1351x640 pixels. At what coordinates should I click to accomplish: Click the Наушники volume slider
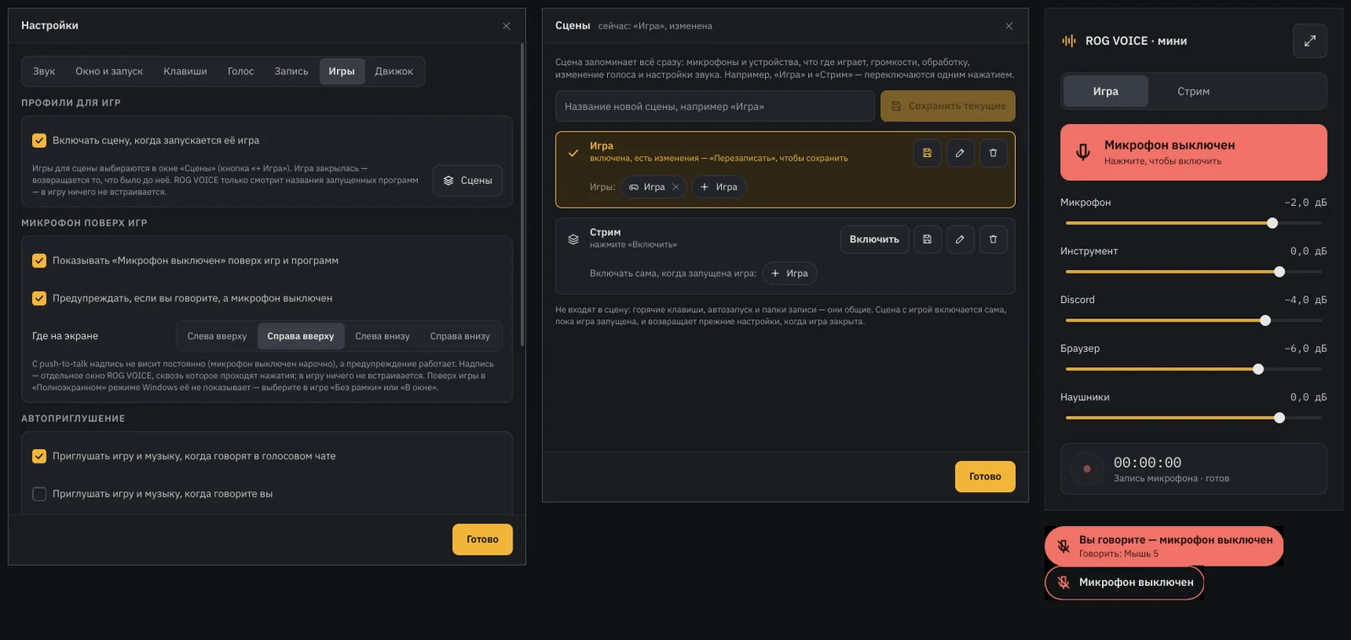(x=1193, y=418)
